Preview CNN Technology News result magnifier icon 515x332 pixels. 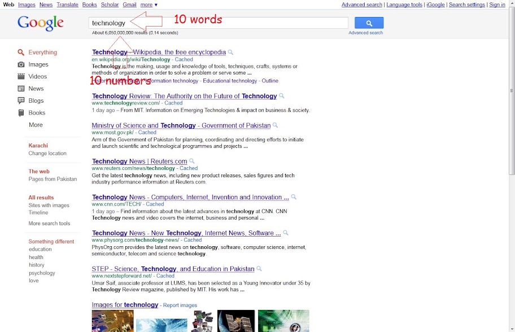[294, 196]
